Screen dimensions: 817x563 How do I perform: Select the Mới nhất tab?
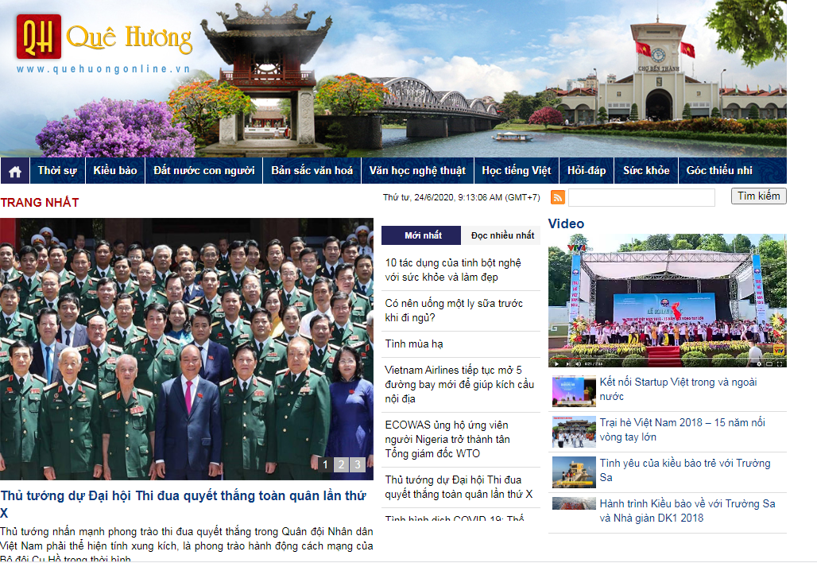click(423, 235)
